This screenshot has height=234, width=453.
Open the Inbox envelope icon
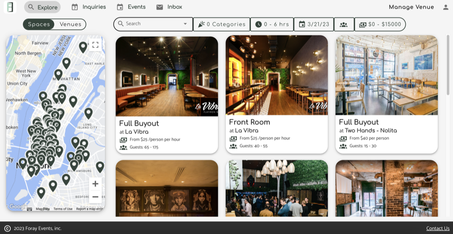click(x=159, y=7)
